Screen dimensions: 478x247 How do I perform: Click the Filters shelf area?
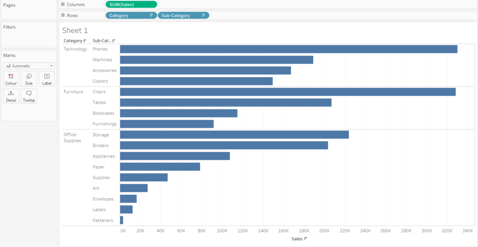pyautogui.click(x=29, y=35)
